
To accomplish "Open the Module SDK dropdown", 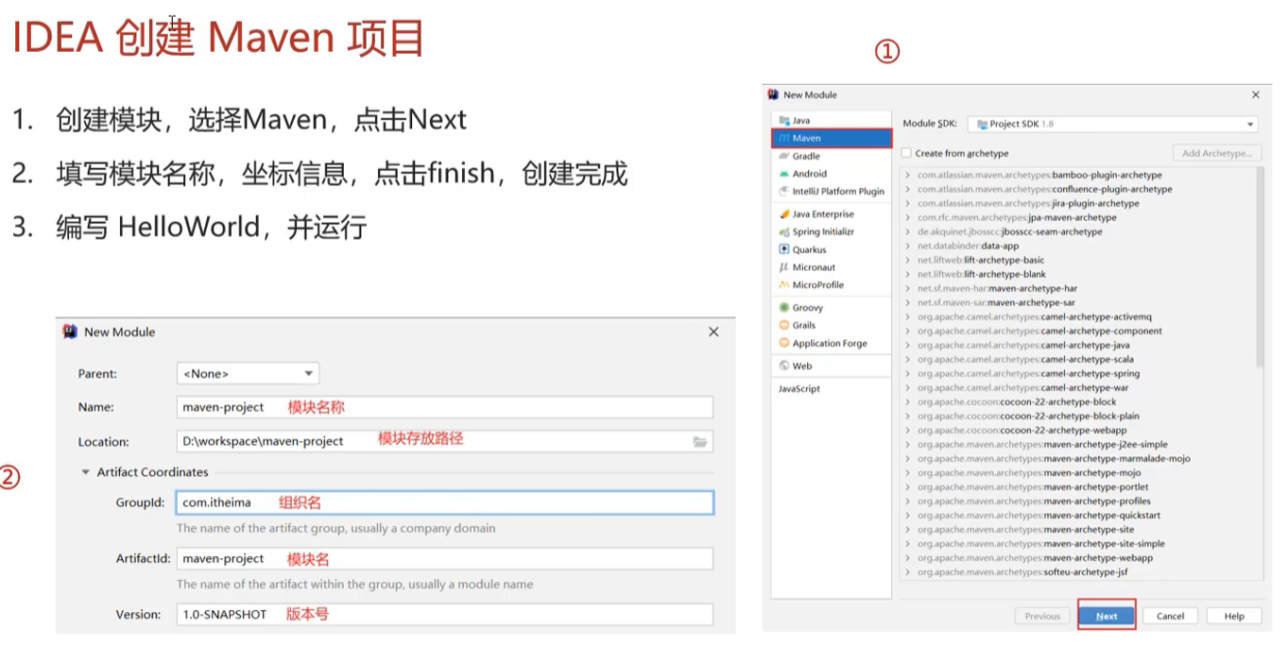I will pos(1112,125).
